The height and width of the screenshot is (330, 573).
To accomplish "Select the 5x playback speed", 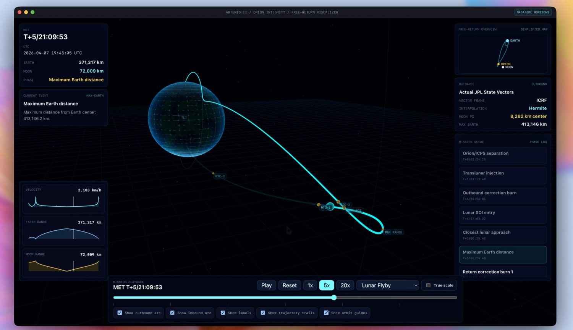I will [327, 285].
